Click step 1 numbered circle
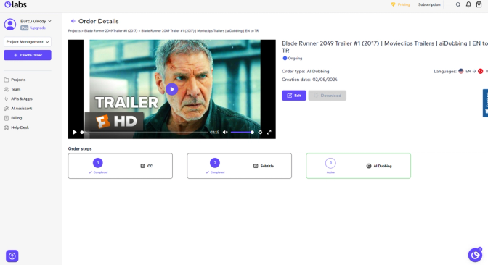Screen dimensions: 488x265 coord(98,163)
